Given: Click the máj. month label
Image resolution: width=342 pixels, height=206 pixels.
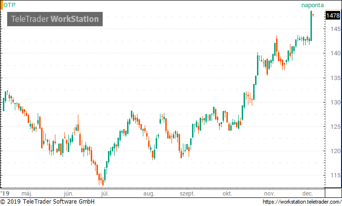Looking at the screenshot, I should tap(27, 194).
